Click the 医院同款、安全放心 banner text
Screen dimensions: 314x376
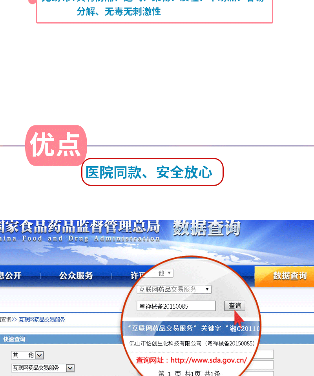(149, 172)
